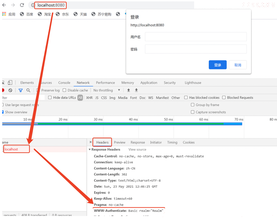Viewport: 277px width, 219px height.
Task: Check Blocked Requests
Action: pos(224,97)
